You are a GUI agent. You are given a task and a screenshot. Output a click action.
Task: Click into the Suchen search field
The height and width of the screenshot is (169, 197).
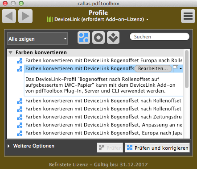(160, 37)
